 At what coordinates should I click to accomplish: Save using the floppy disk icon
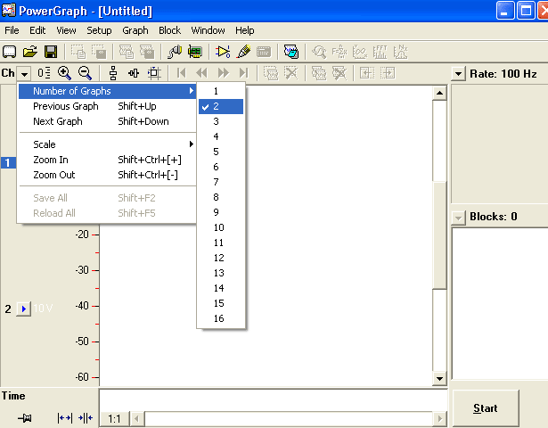coord(51,52)
